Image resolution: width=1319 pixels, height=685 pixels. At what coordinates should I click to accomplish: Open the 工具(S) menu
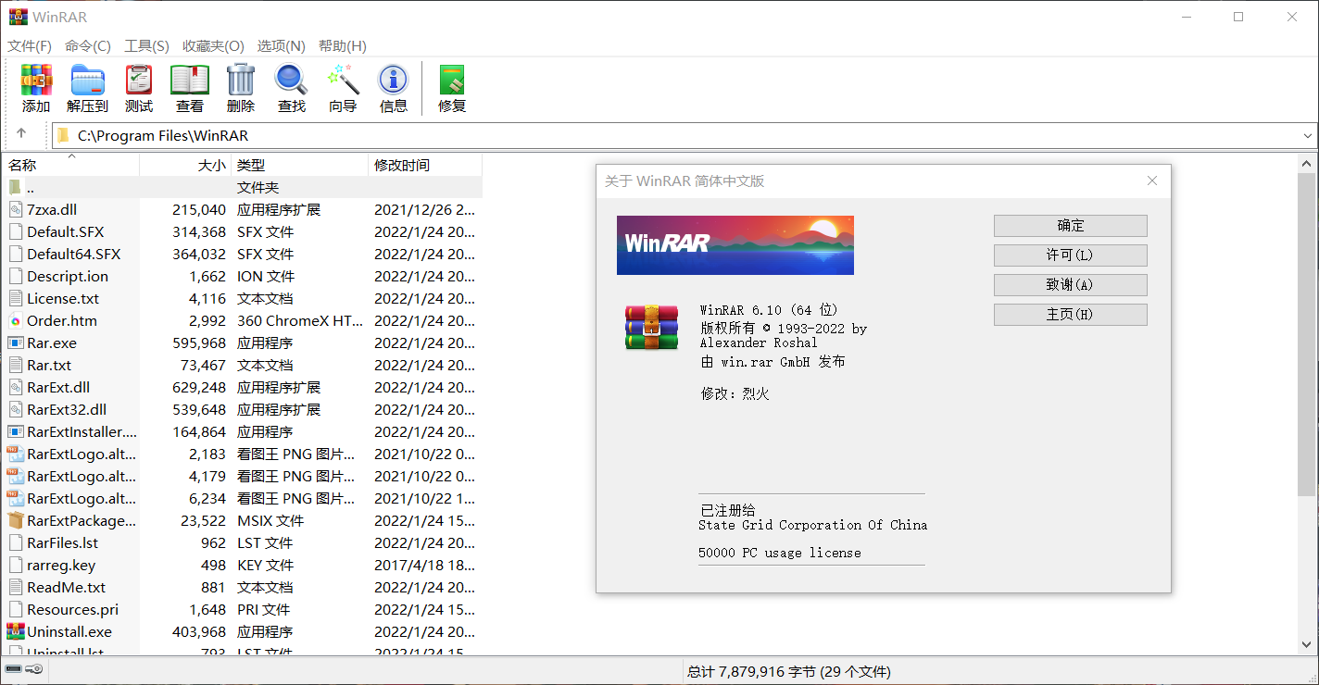point(146,46)
